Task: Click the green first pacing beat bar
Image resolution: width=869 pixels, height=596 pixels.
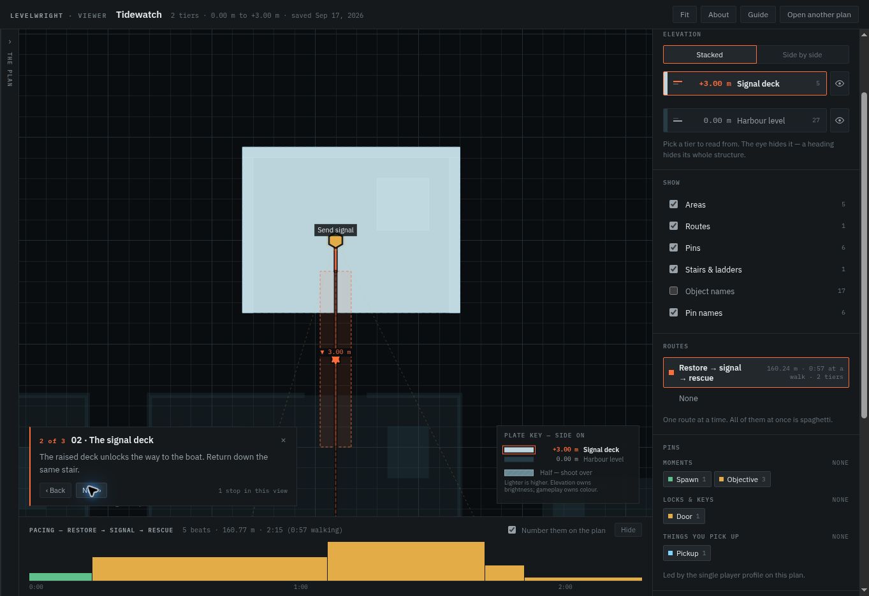Action: click(x=61, y=577)
